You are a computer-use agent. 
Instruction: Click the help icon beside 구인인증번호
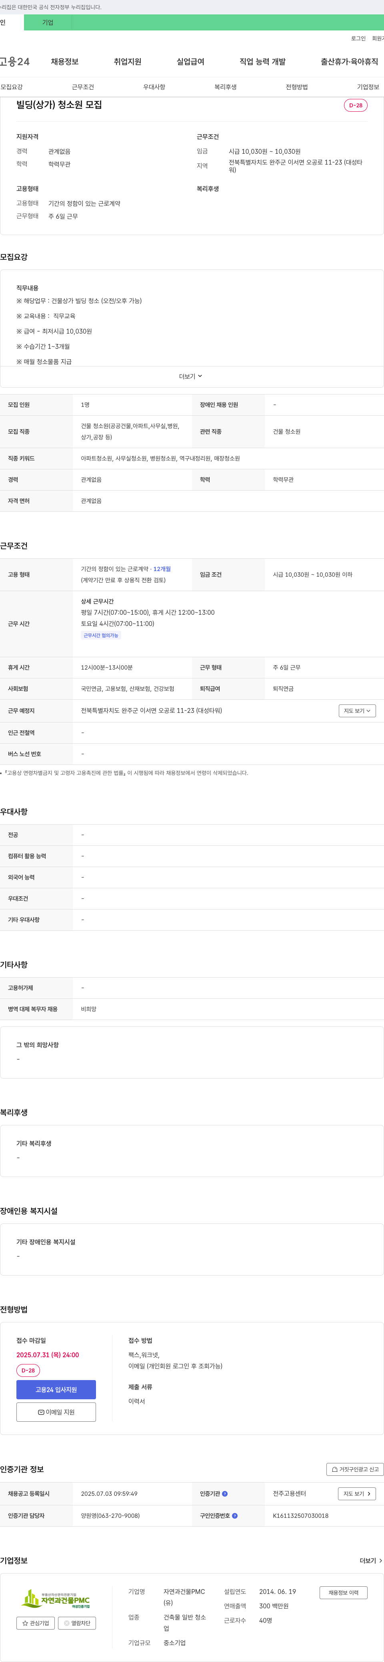(x=234, y=1515)
